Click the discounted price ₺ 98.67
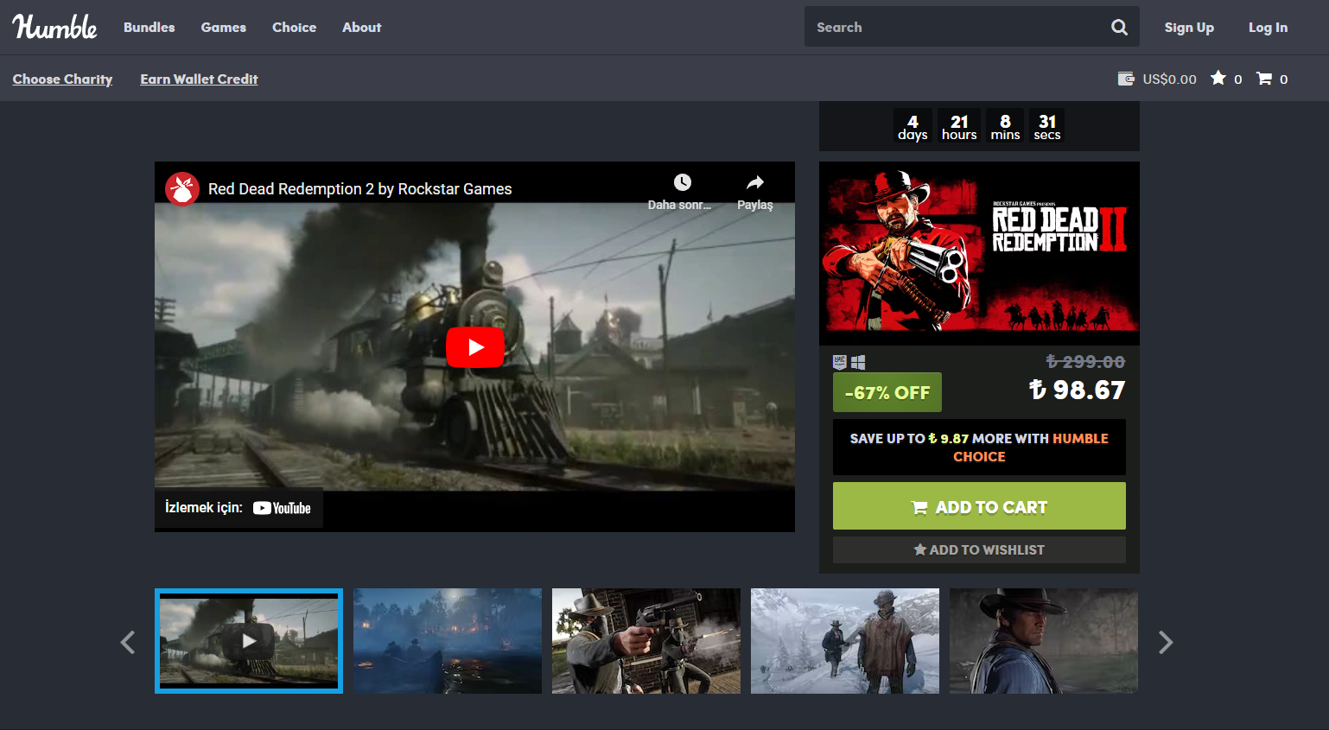The width and height of the screenshot is (1329, 730). click(x=1077, y=390)
